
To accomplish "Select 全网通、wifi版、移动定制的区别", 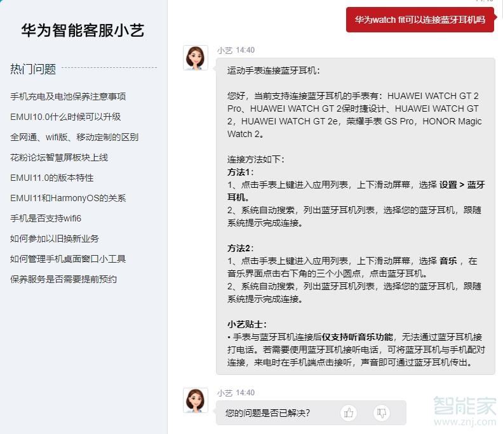I will pos(74,137).
